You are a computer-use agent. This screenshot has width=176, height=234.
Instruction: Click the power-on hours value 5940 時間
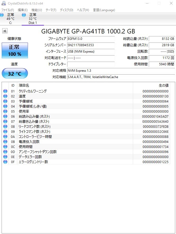pos(162,64)
